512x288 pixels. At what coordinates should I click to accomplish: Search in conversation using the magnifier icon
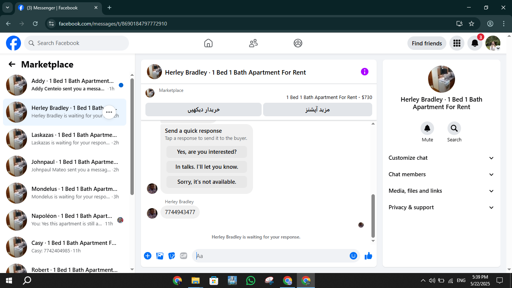[454, 129]
